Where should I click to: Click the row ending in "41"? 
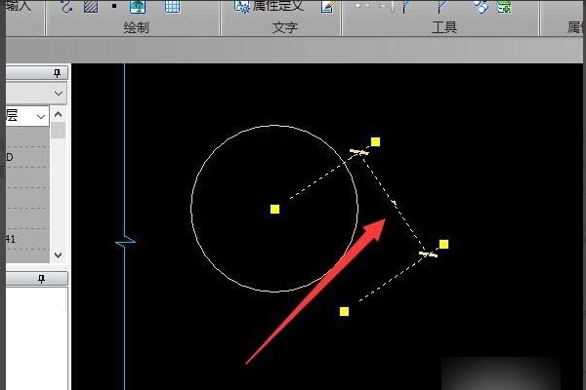coord(27,239)
